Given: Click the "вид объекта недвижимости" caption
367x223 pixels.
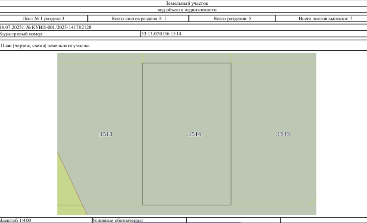Looking at the screenshot, I should 187,10.
